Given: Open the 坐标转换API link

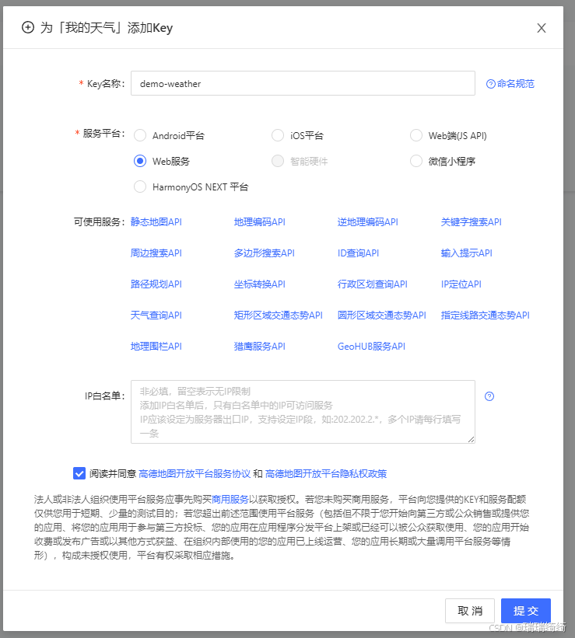Looking at the screenshot, I should pyautogui.click(x=260, y=284).
